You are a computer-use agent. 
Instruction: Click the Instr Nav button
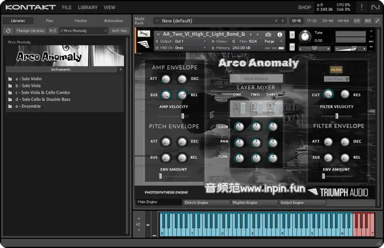click(x=119, y=31)
